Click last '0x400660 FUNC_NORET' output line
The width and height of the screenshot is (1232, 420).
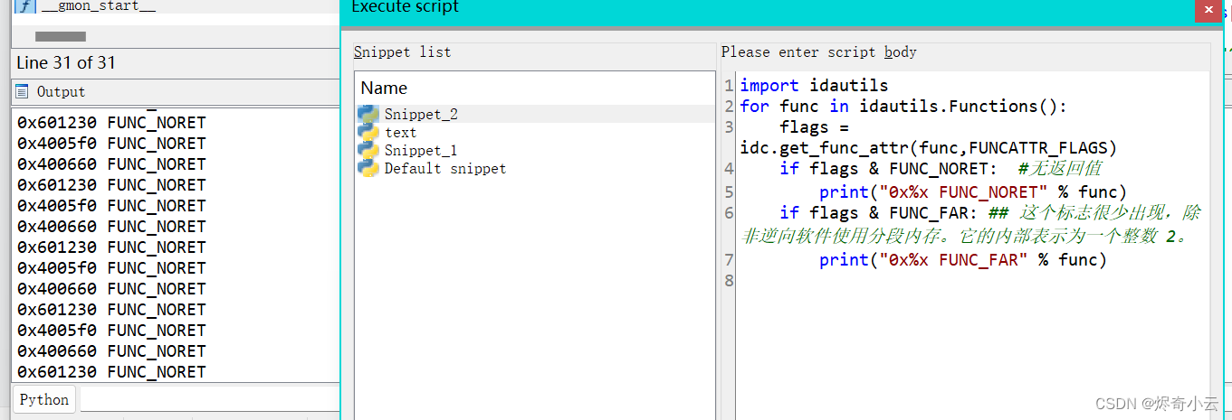[111, 351]
